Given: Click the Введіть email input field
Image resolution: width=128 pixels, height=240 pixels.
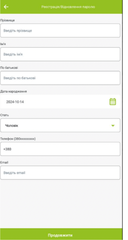Looking at the screenshot, I should coord(60,173).
